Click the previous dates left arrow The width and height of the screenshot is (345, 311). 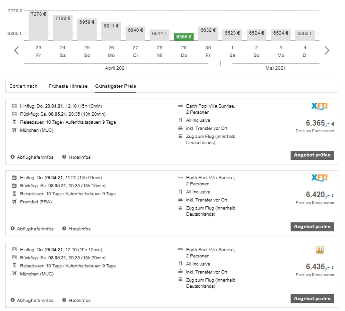click(x=17, y=50)
